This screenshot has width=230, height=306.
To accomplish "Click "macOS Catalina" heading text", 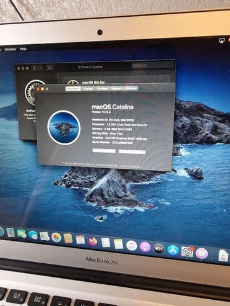I will coord(113,107).
